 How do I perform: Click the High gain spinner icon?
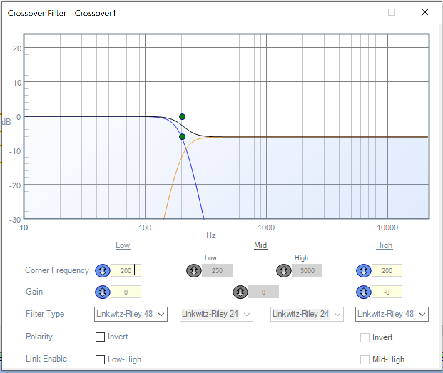[364, 292]
